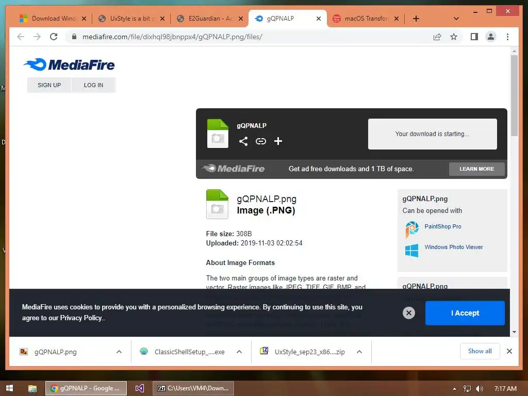Click the About Image Formats heading
The height and width of the screenshot is (396, 528).
click(x=240, y=262)
